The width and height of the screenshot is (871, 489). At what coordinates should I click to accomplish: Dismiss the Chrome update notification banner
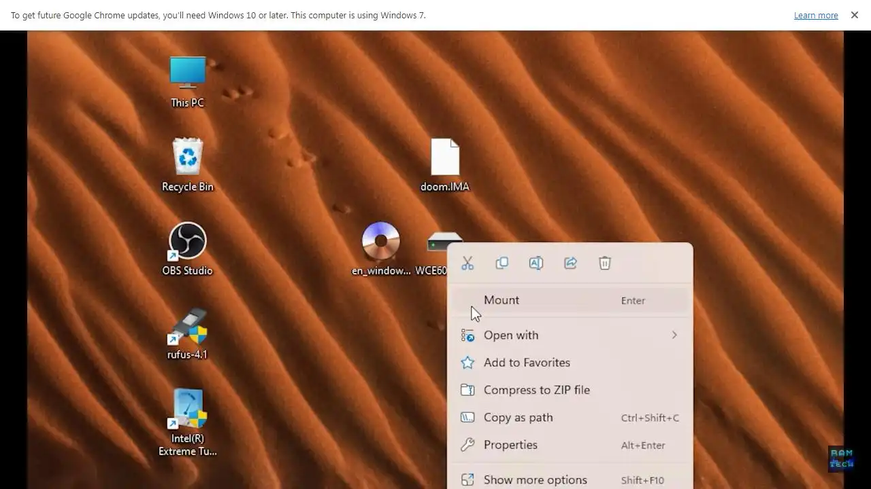pos(855,15)
